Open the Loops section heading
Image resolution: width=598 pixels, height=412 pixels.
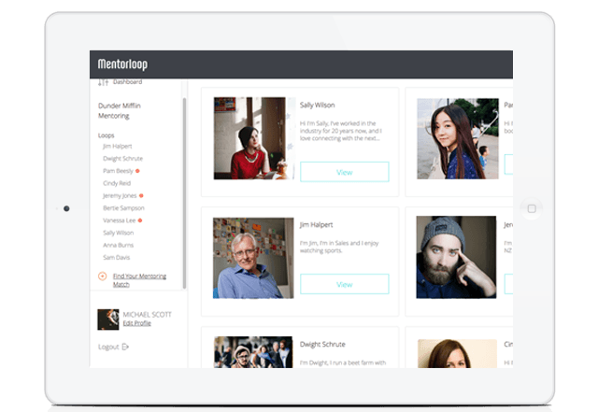pos(106,135)
